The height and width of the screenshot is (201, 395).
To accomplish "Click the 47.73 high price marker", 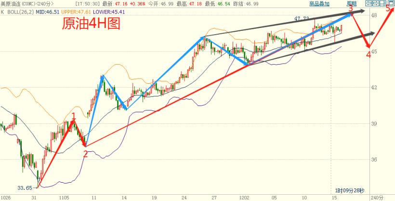I will coord(302,18).
